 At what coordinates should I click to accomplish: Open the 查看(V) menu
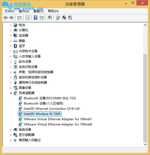[39, 11]
